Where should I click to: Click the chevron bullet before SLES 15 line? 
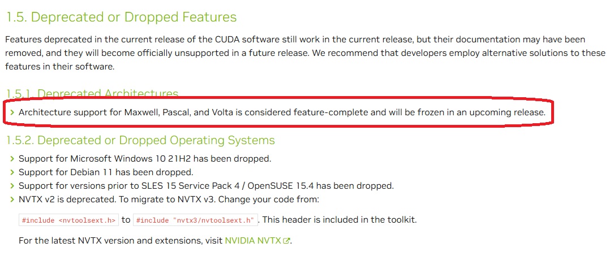point(12,186)
